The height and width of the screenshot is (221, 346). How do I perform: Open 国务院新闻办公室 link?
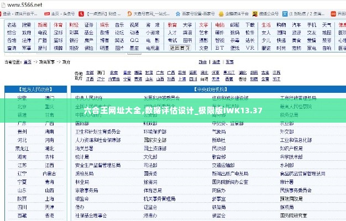[x=230, y=182]
